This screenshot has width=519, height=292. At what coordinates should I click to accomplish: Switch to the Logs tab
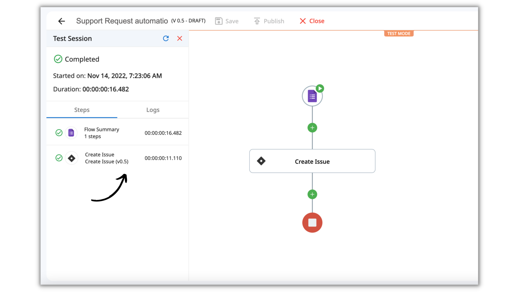click(x=153, y=110)
